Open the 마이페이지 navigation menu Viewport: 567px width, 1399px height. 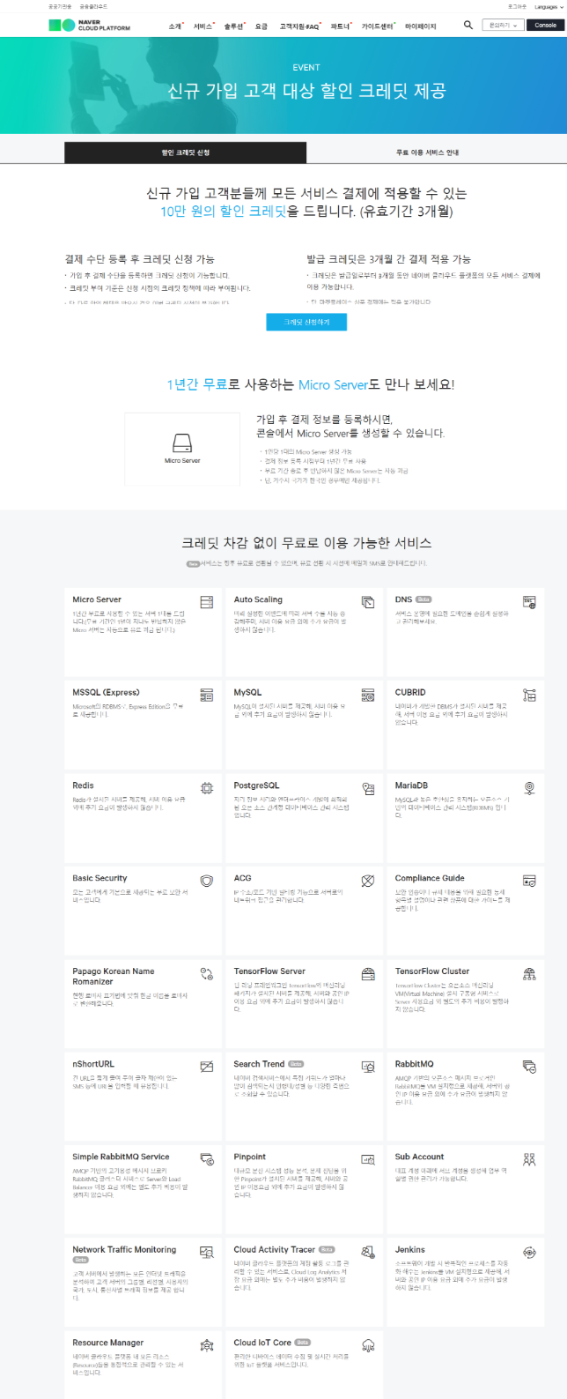pyautogui.click(x=421, y=26)
